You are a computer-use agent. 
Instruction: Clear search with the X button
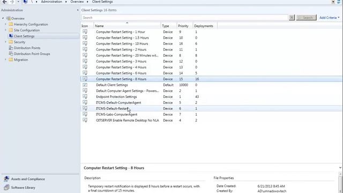click(292, 18)
